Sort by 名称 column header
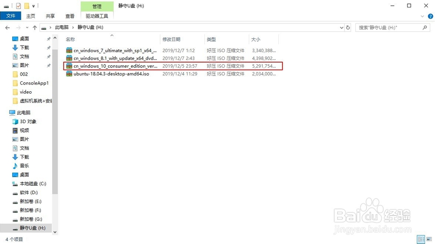Image resolution: width=435 pixels, height=244 pixels. coord(112,40)
